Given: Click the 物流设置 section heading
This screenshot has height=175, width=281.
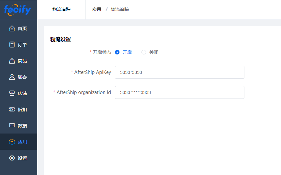Looking at the screenshot, I should [61, 39].
